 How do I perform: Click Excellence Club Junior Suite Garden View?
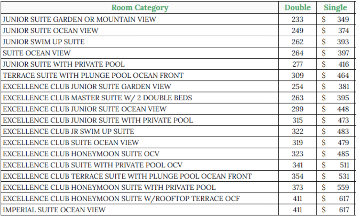pos(87,86)
